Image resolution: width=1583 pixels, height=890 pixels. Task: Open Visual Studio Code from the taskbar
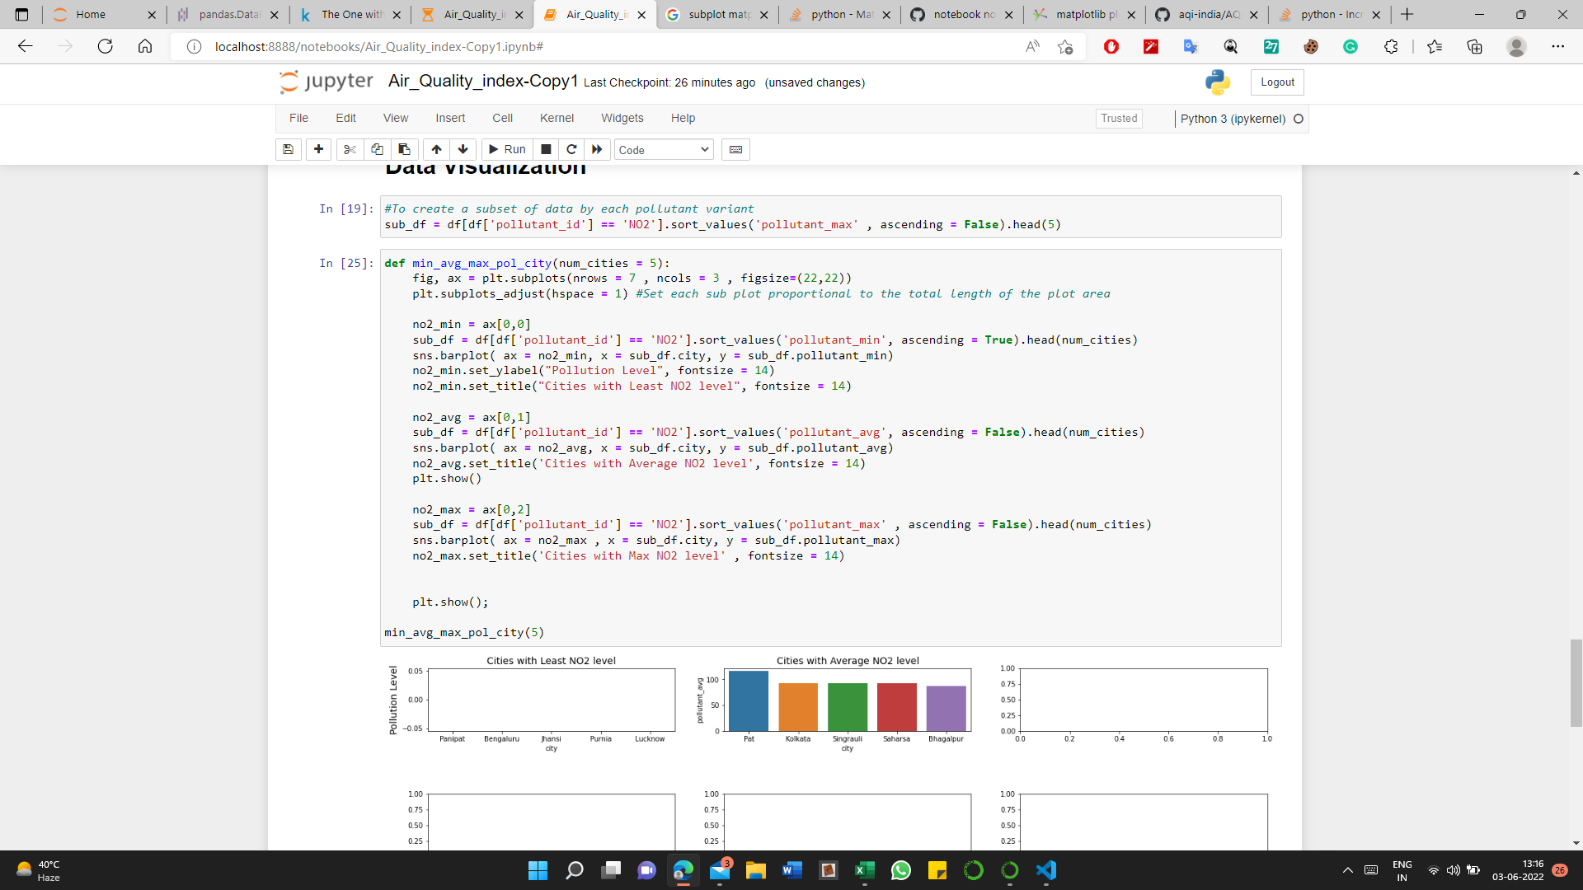point(1046,870)
